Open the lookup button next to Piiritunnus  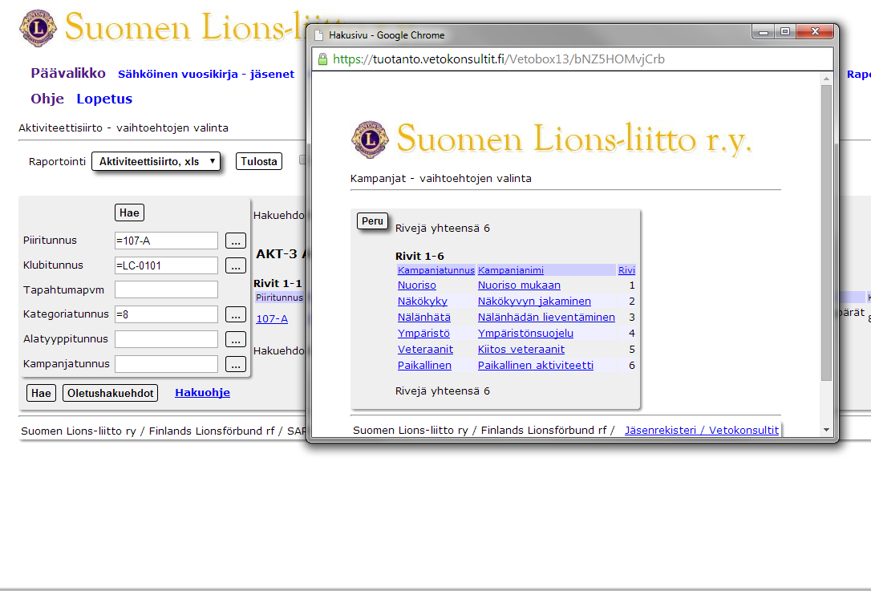(236, 241)
